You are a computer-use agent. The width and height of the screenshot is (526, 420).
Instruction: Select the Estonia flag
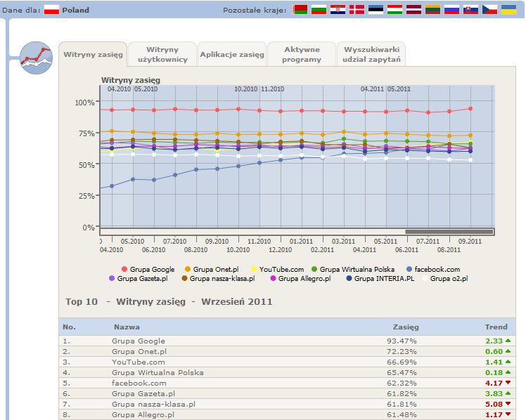click(x=376, y=10)
